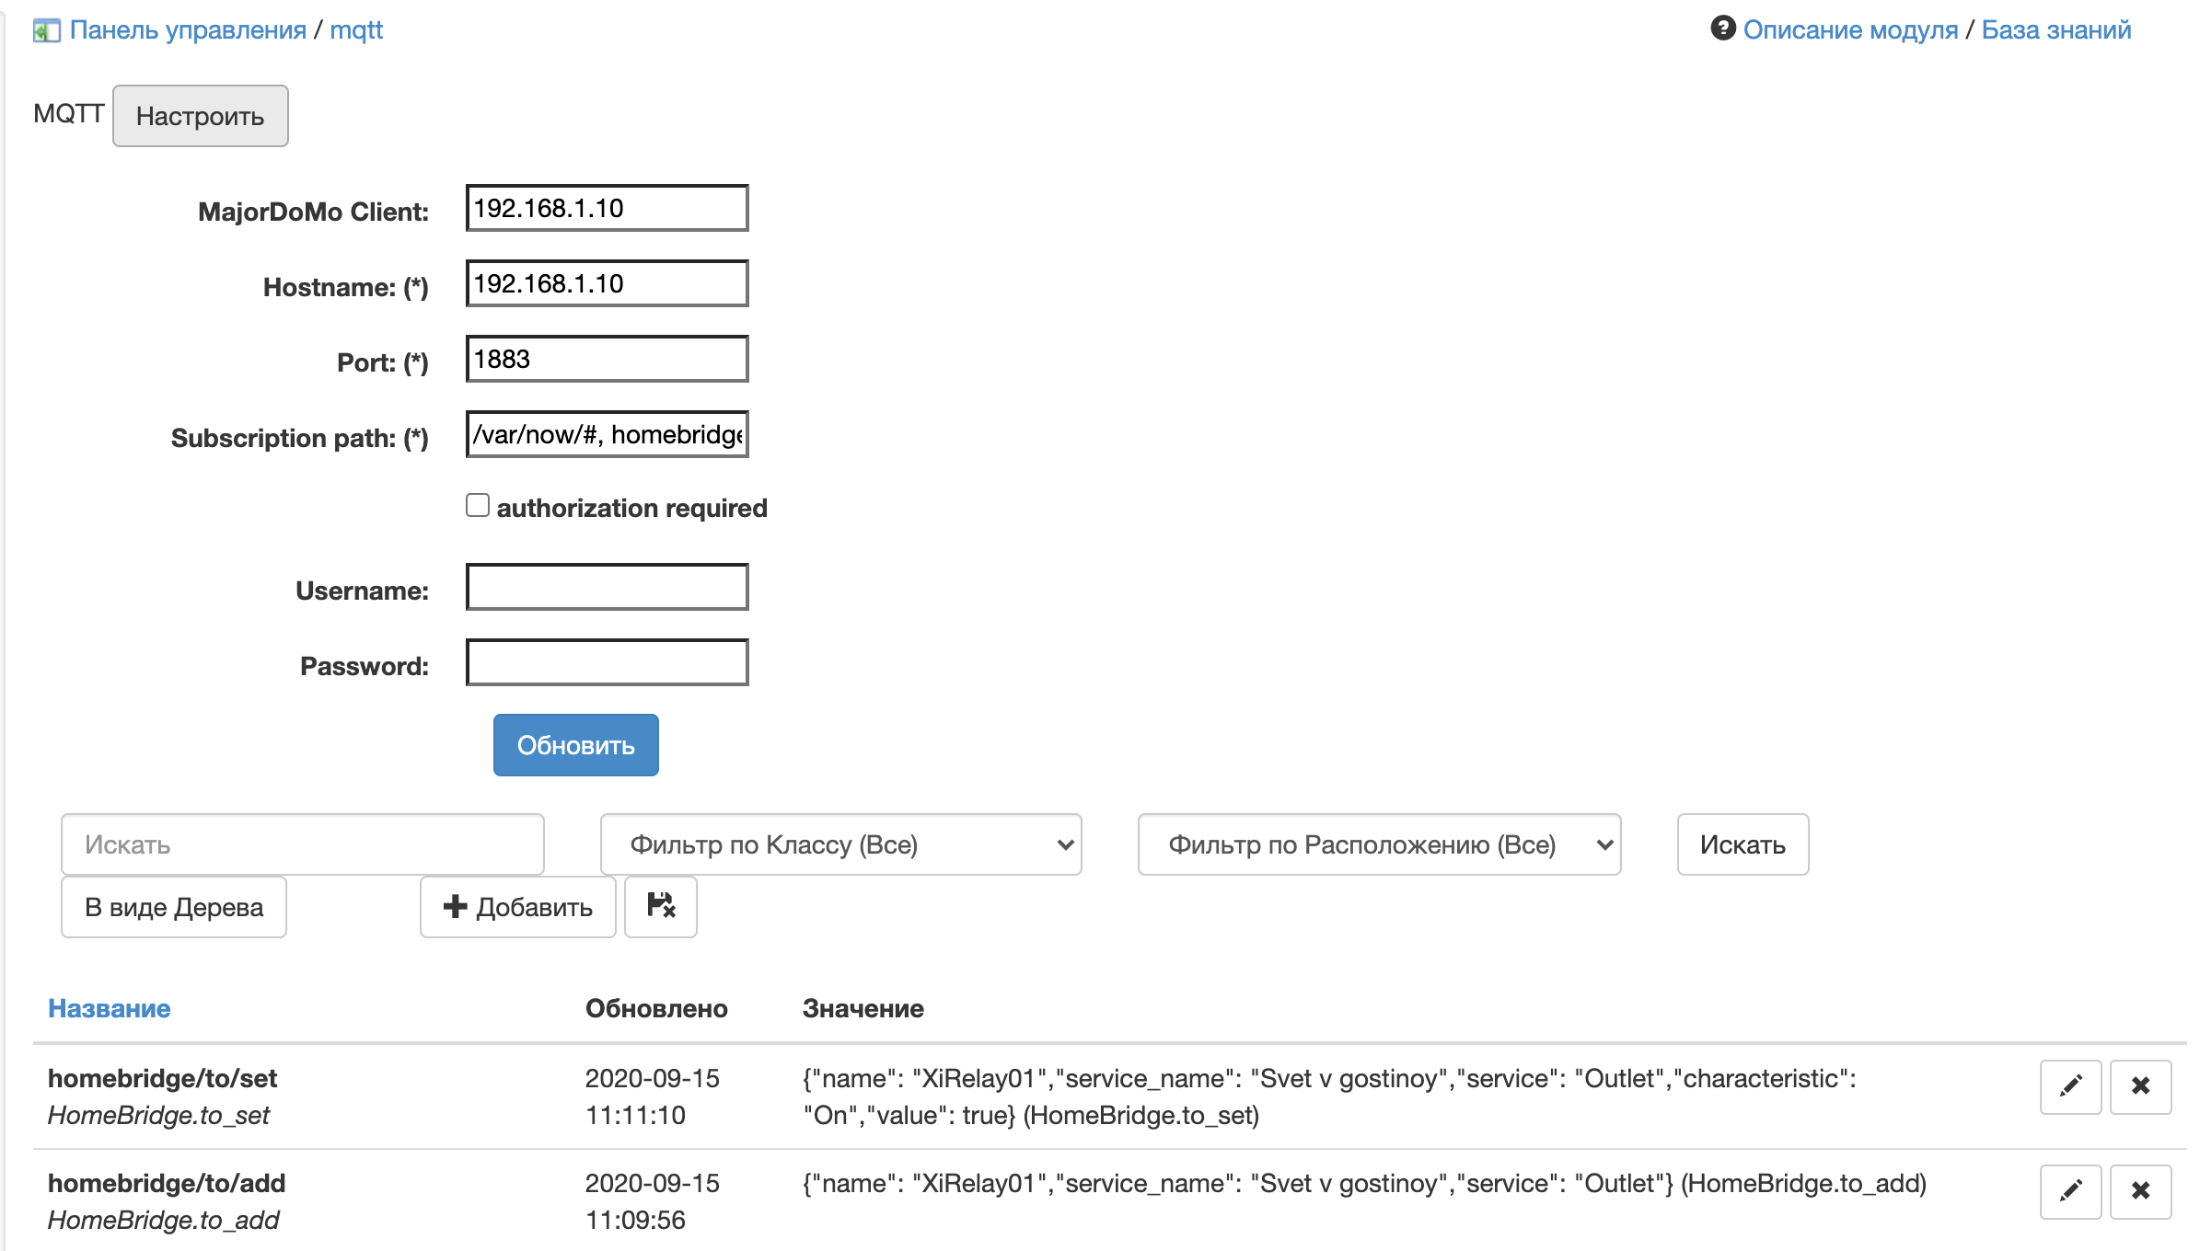Click the Настроить button
Image resolution: width=2200 pixels, height=1251 pixels.
[x=200, y=116]
